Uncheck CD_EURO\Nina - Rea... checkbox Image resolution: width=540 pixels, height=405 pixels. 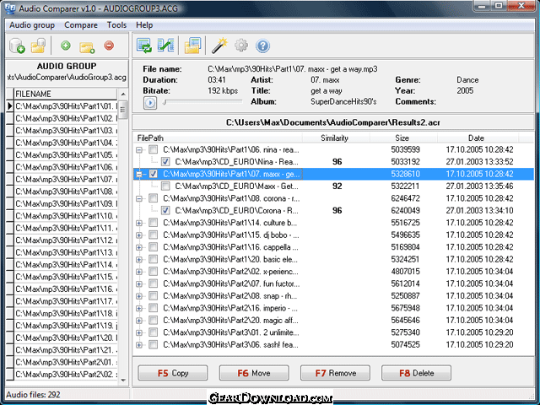[165, 161]
